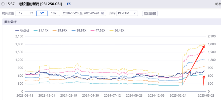
Task: Open the calendar icon in date range field
Action: (x=103, y=13)
